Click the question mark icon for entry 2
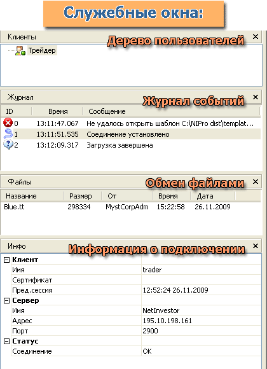This screenshot has height=369, width=267. point(8,144)
